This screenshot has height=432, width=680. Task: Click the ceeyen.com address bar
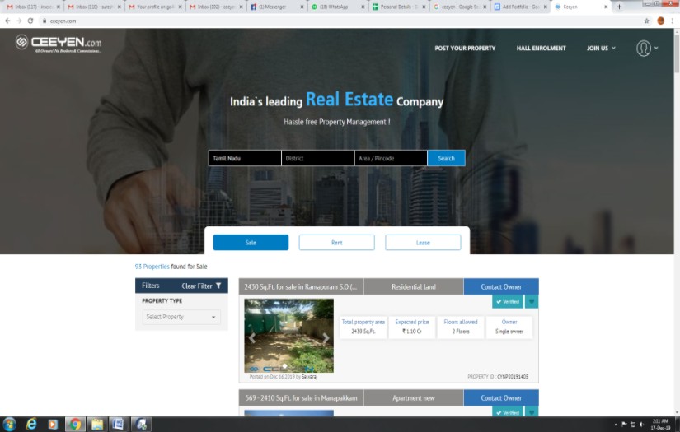pyautogui.click(x=338, y=21)
